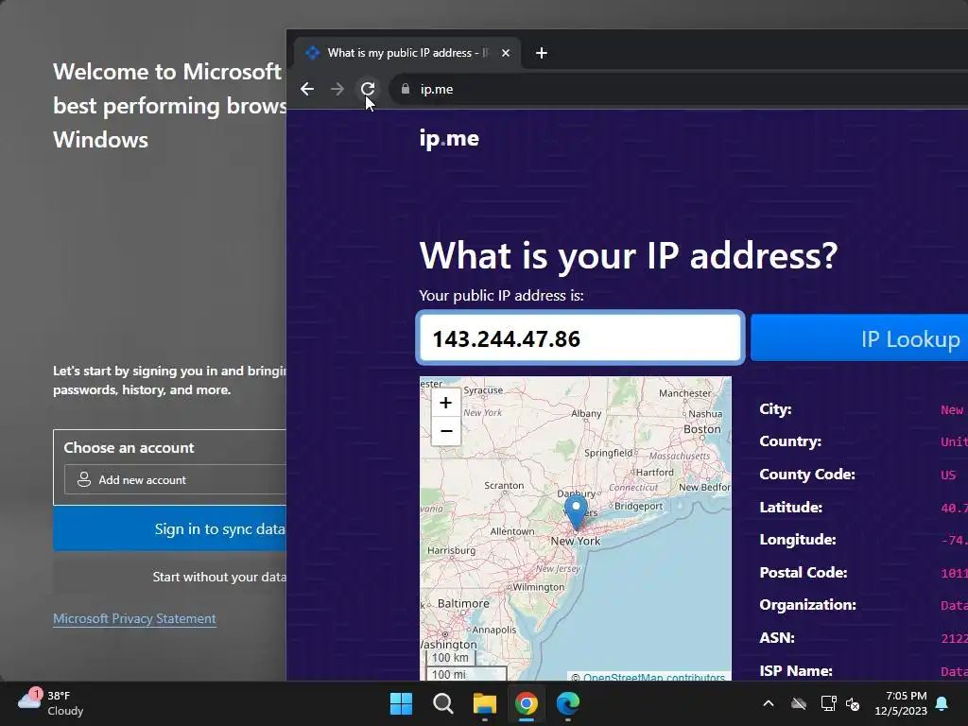This screenshot has height=726, width=968.
Task: Click the 'City:' label
Action: click(775, 409)
